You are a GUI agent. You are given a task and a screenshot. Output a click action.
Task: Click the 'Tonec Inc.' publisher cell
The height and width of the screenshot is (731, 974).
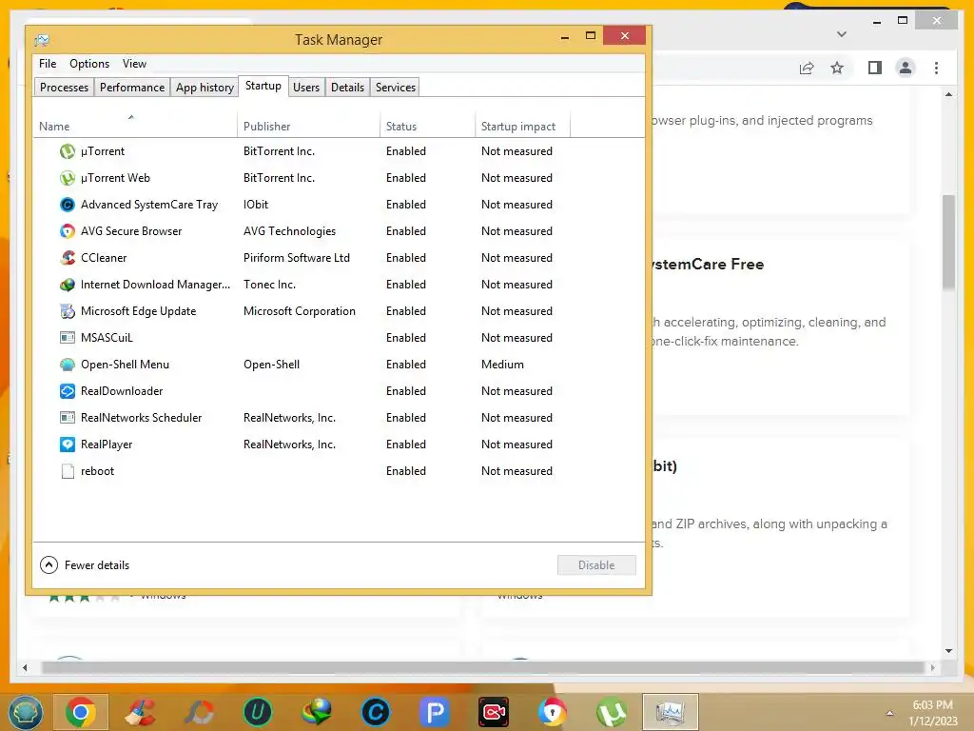[269, 285]
